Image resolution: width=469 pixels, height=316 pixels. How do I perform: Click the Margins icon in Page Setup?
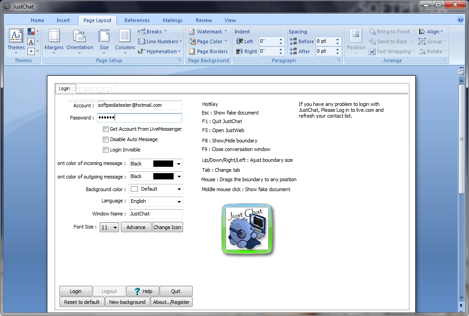click(54, 37)
